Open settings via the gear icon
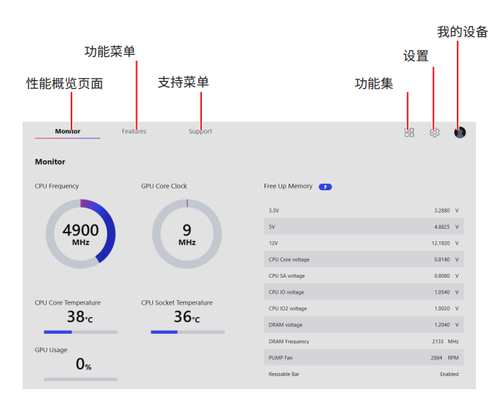Screen dimensions: 500x403 point(434,133)
